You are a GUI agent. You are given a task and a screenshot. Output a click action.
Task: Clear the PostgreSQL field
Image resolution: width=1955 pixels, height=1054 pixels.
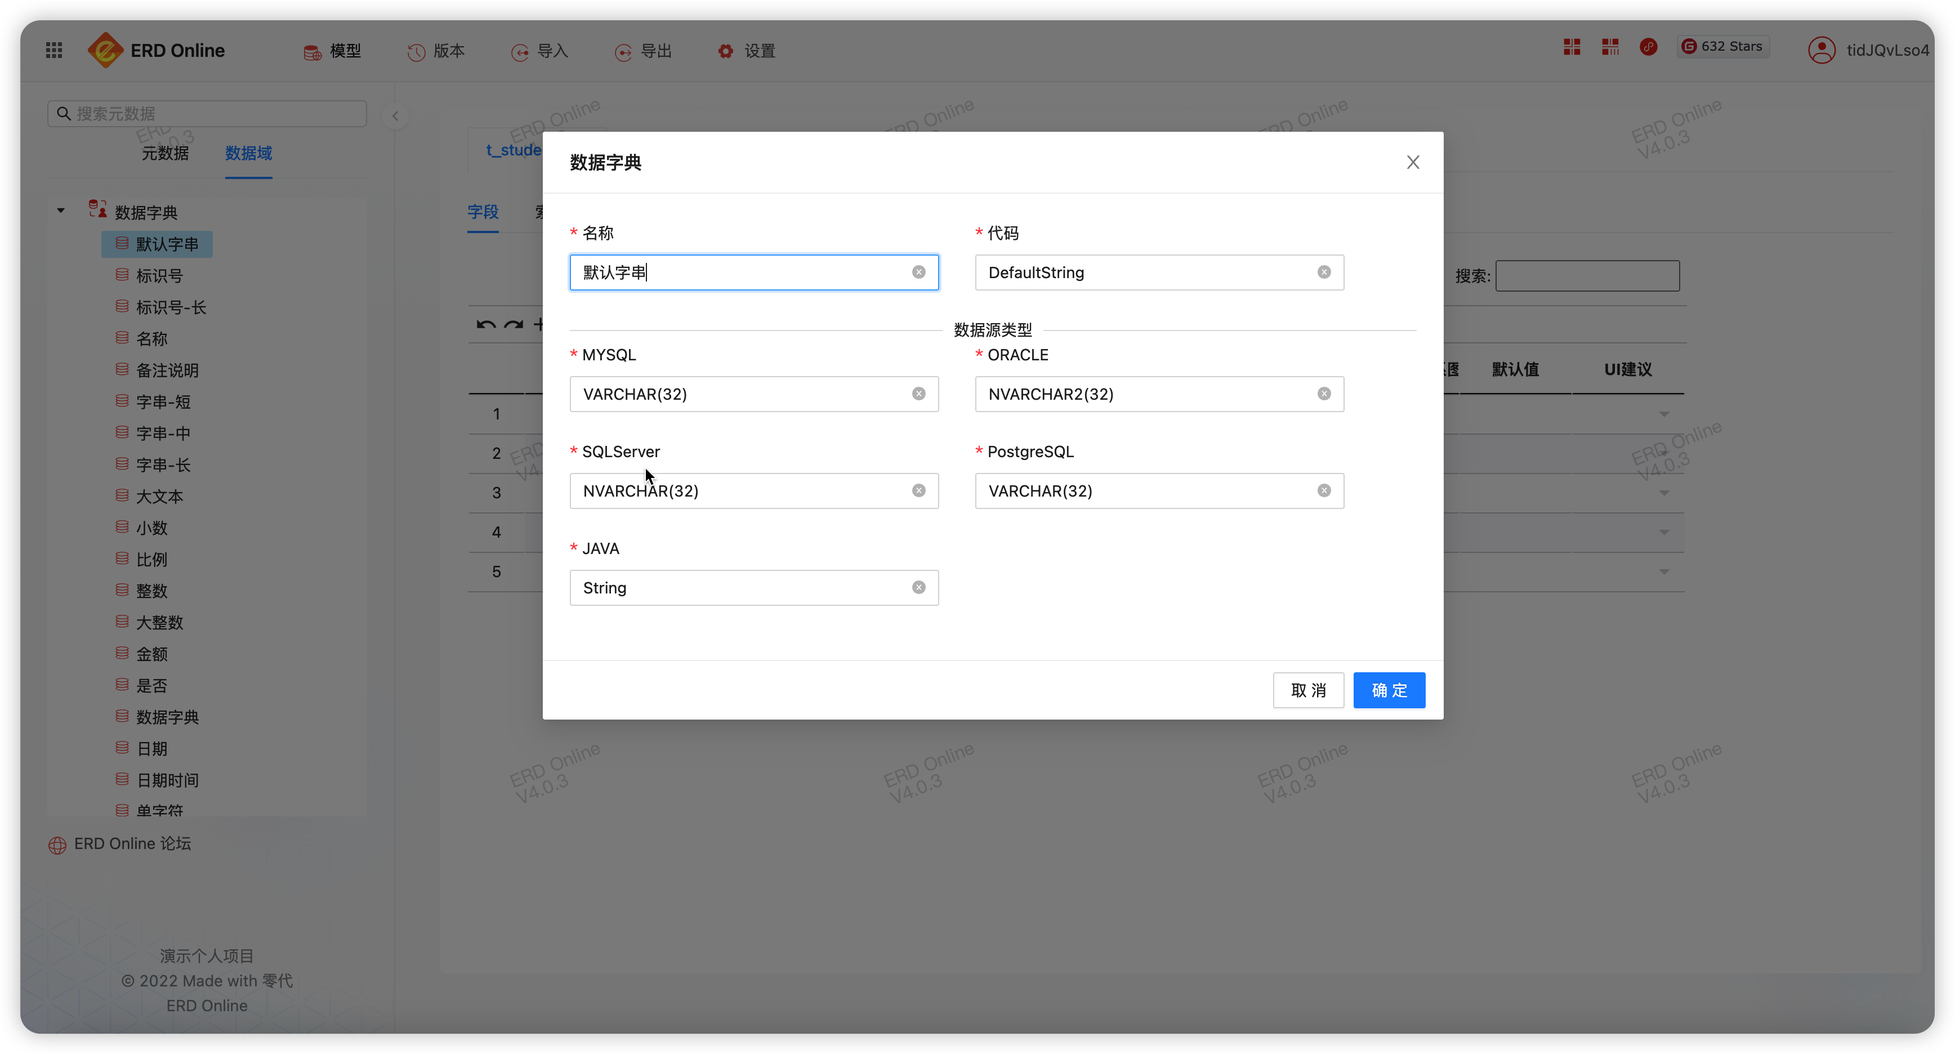coord(1324,491)
